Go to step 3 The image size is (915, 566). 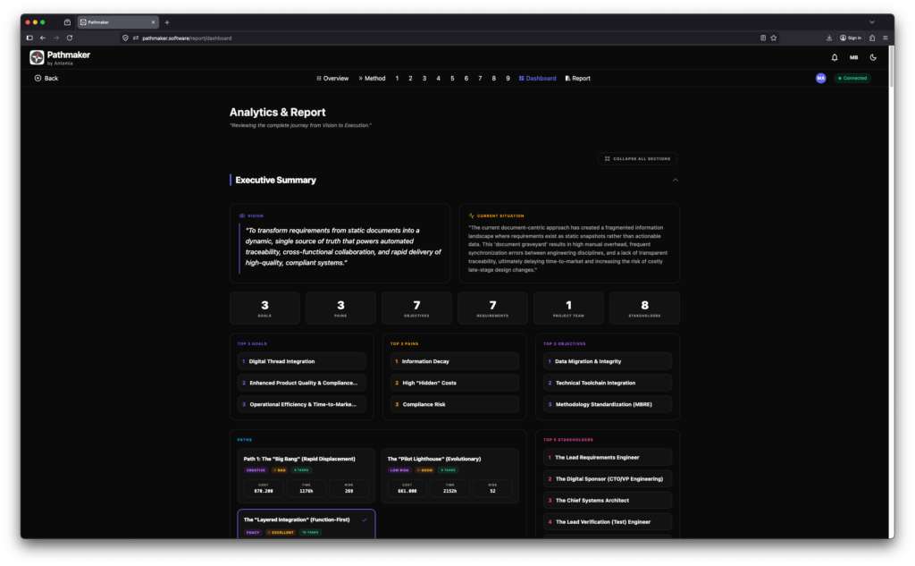[424, 79]
